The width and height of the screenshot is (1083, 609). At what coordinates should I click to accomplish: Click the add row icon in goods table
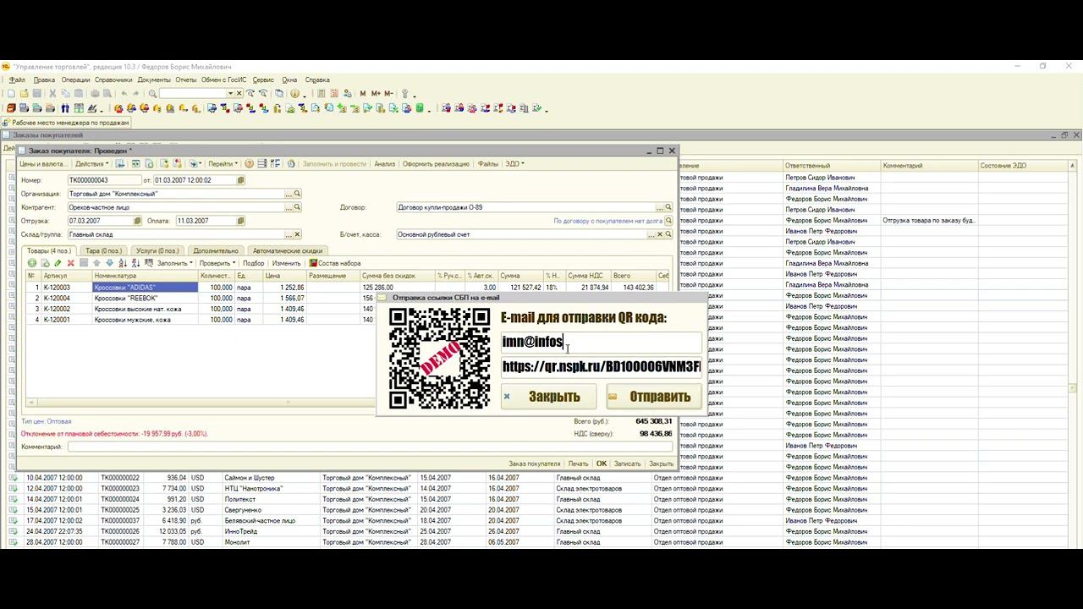coord(32,263)
